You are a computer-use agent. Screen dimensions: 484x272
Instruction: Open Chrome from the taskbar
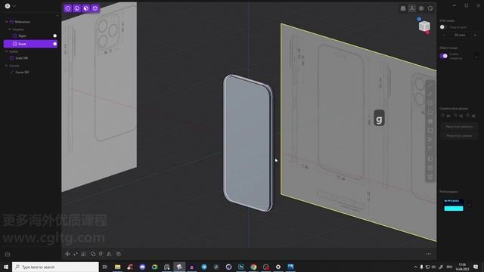[x=253, y=267]
